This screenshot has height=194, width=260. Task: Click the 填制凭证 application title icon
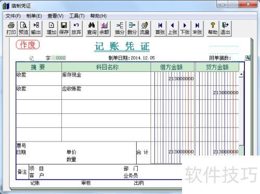point(6,6)
